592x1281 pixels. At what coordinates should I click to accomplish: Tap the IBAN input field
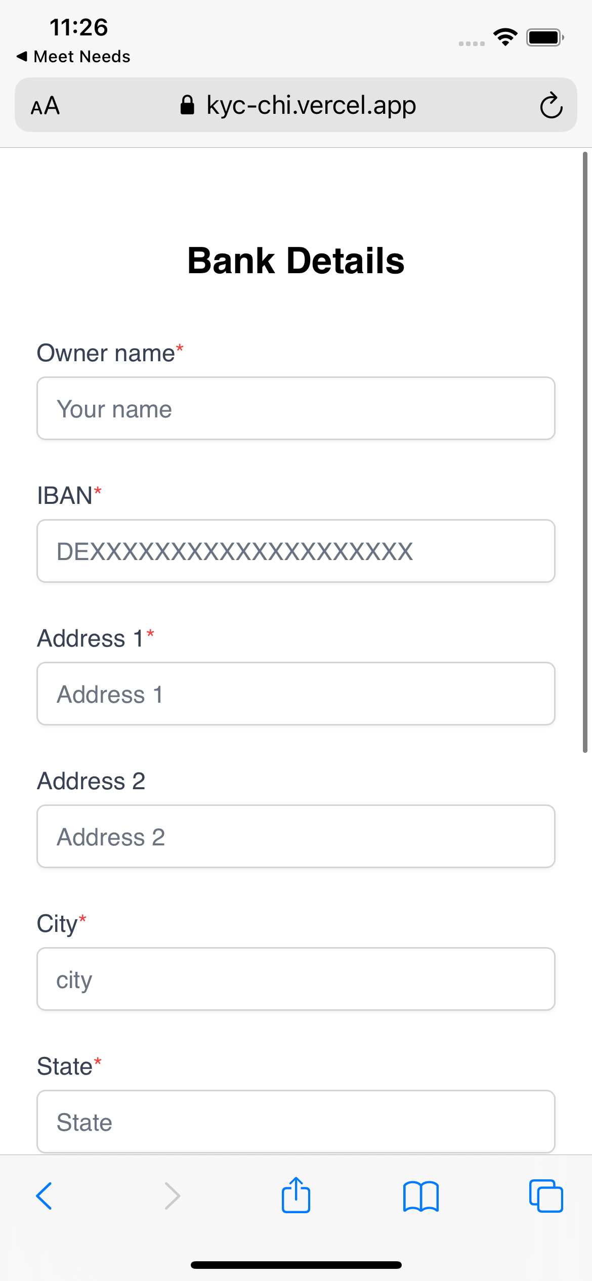[296, 551]
